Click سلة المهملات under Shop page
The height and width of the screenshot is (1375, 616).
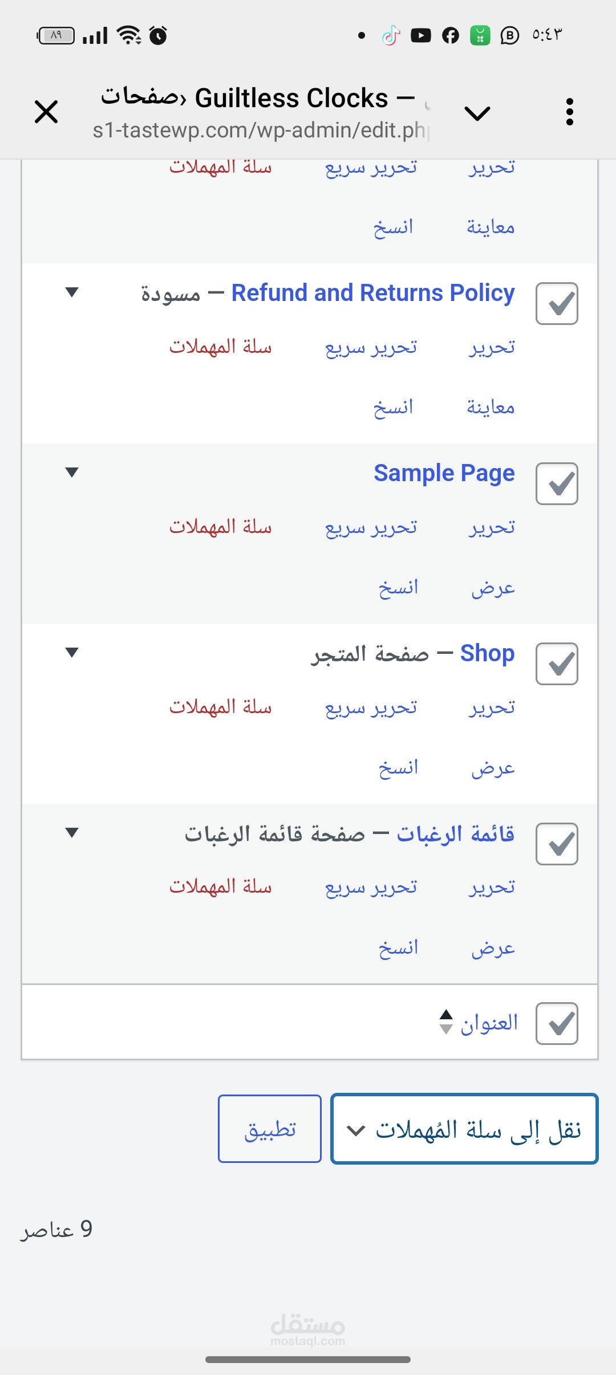point(220,707)
